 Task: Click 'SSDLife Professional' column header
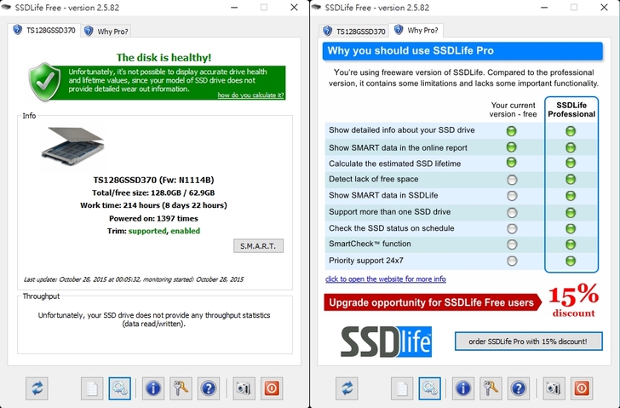tap(571, 110)
